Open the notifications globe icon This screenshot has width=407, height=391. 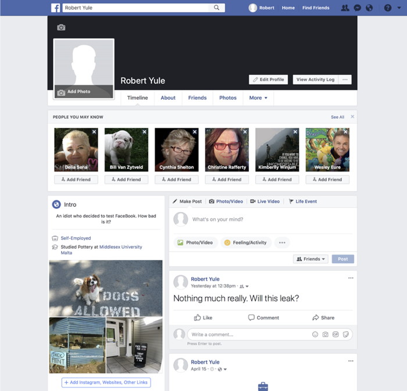click(369, 8)
